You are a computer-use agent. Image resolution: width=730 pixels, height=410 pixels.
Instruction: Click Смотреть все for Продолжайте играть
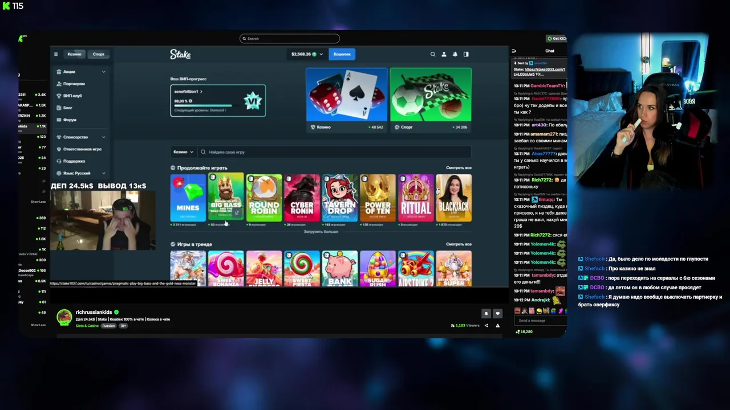coord(459,168)
